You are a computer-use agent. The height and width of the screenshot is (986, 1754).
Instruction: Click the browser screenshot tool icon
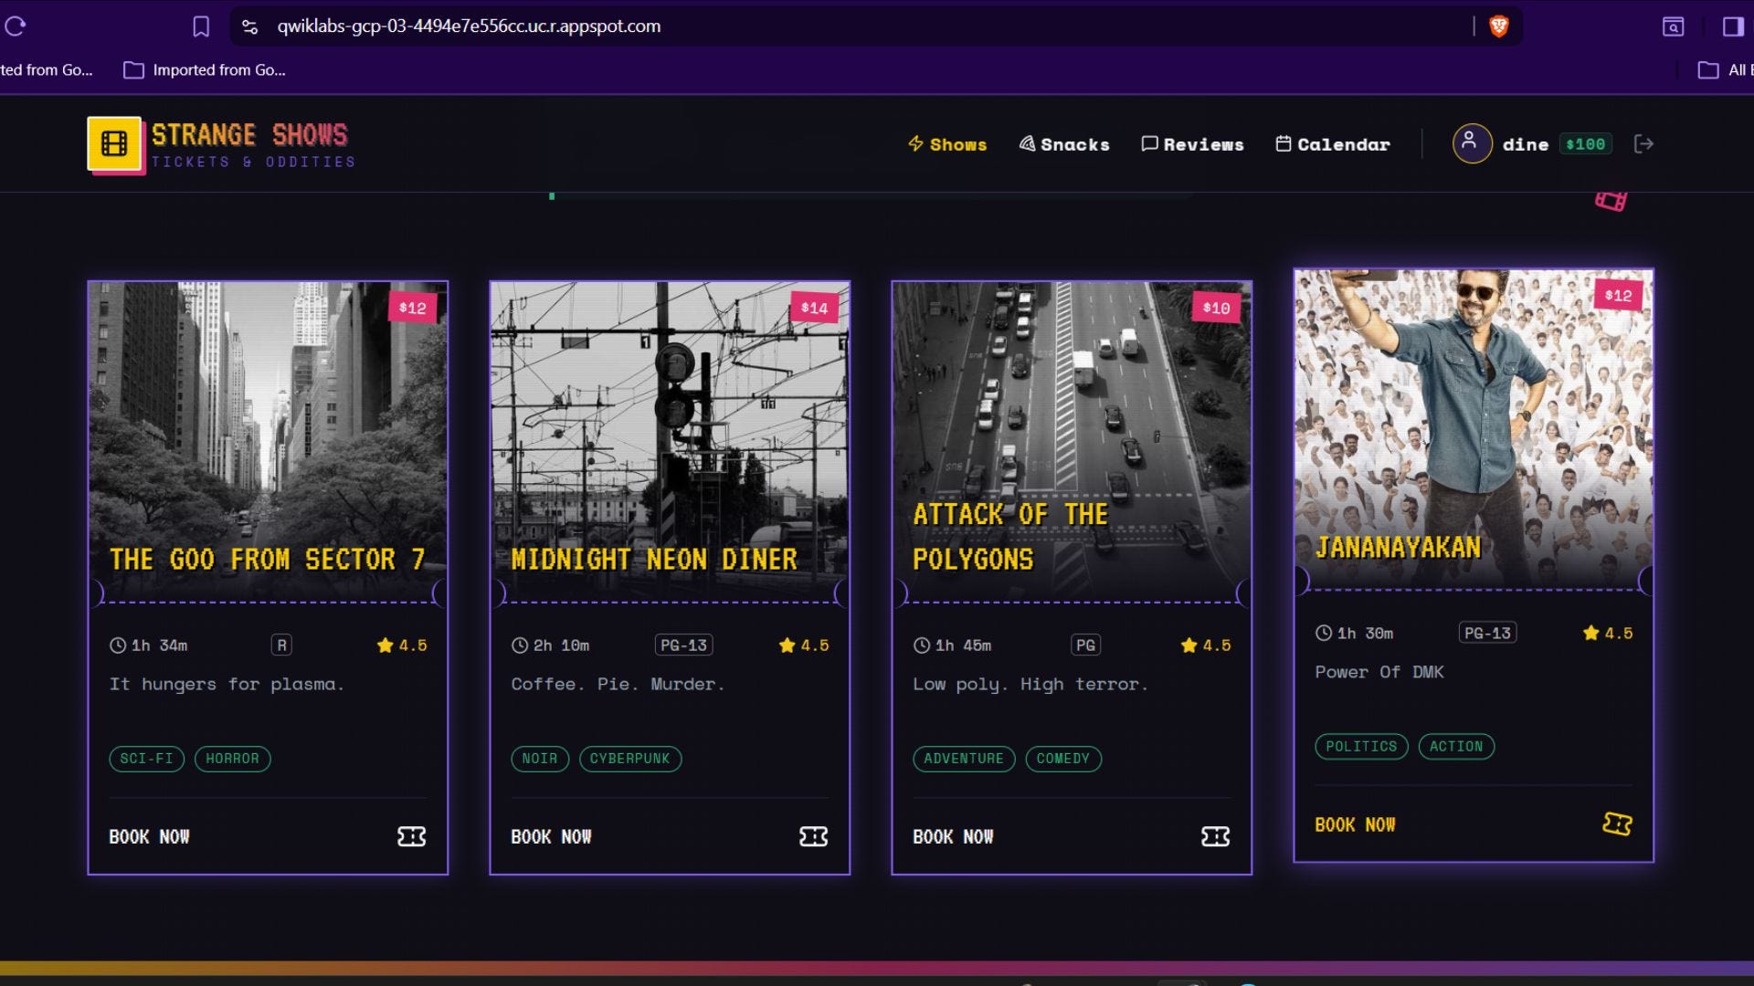pos(1673,26)
